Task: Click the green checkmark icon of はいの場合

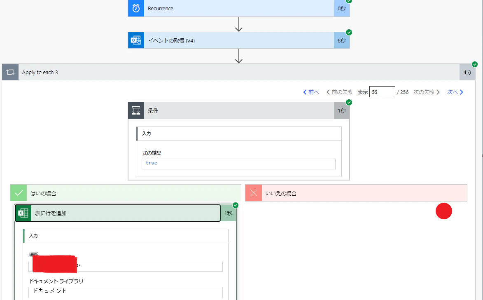Action: [19, 193]
